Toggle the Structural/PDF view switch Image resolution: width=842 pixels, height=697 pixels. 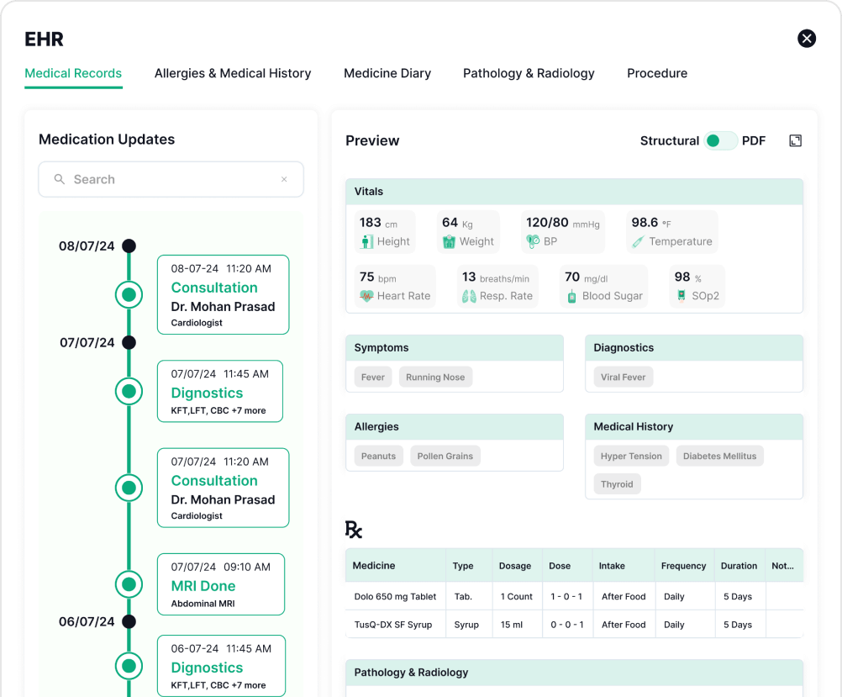(720, 140)
